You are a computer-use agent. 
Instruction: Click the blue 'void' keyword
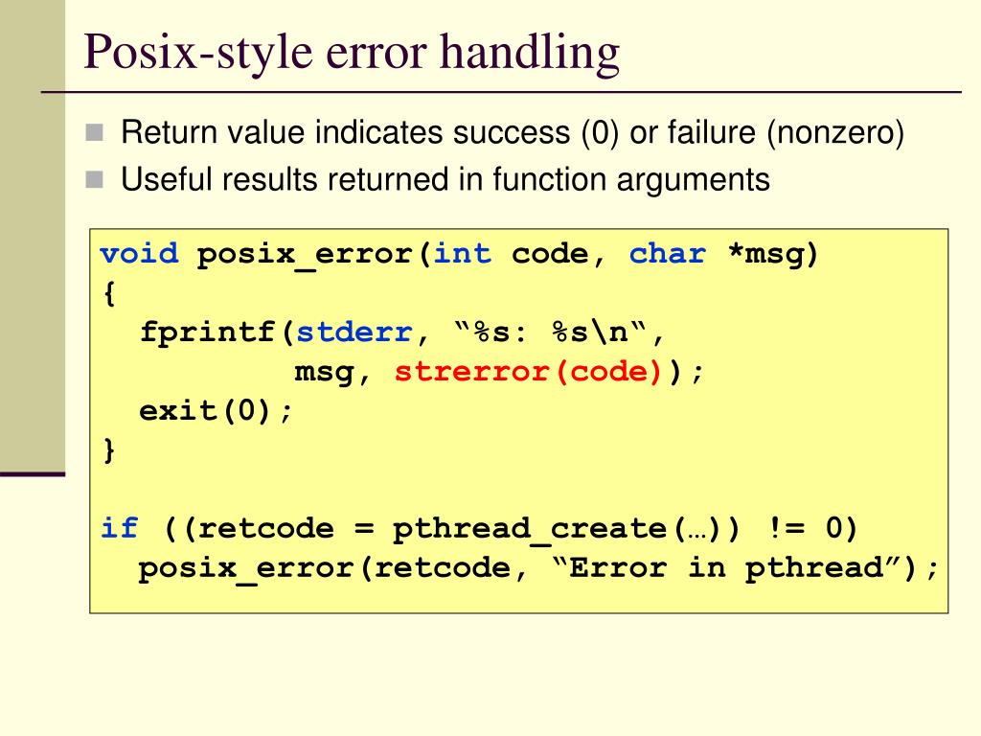click(x=139, y=253)
